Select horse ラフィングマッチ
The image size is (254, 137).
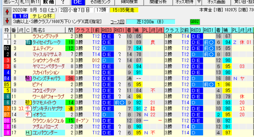[45, 36]
